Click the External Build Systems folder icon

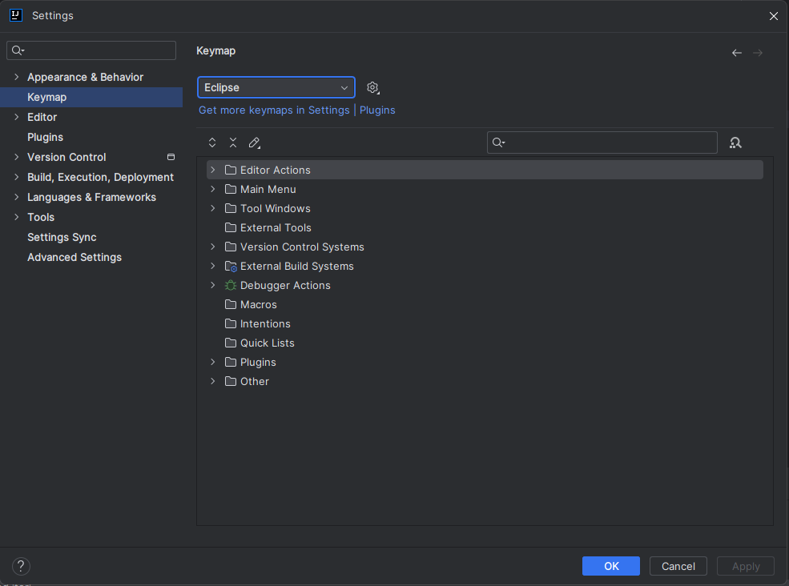pyautogui.click(x=231, y=266)
